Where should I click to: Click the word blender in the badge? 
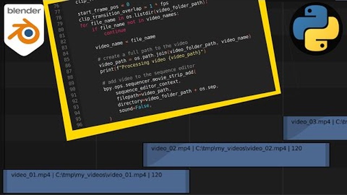(x=24, y=11)
